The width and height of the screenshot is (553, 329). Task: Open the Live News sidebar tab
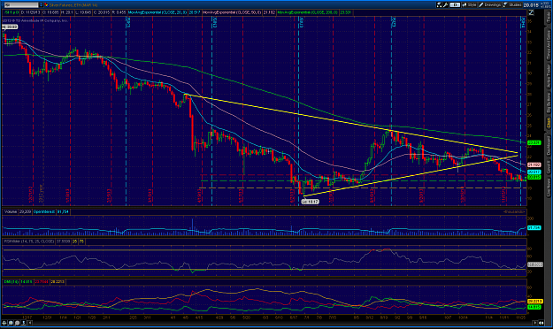(x=549, y=187)
